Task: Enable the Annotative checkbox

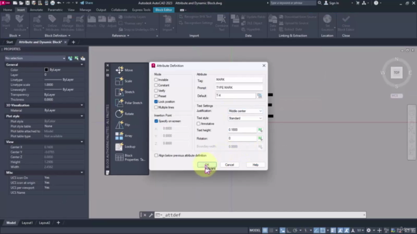Action: click(x=198, y=123)
